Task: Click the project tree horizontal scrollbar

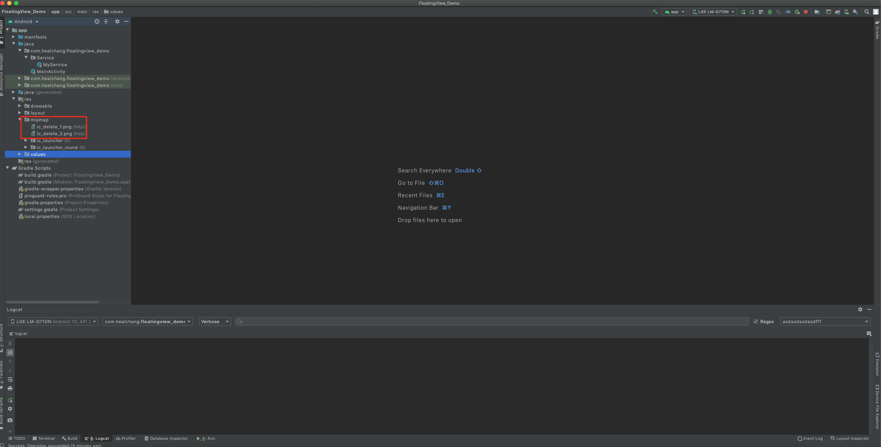Action: tap(53, 302)
